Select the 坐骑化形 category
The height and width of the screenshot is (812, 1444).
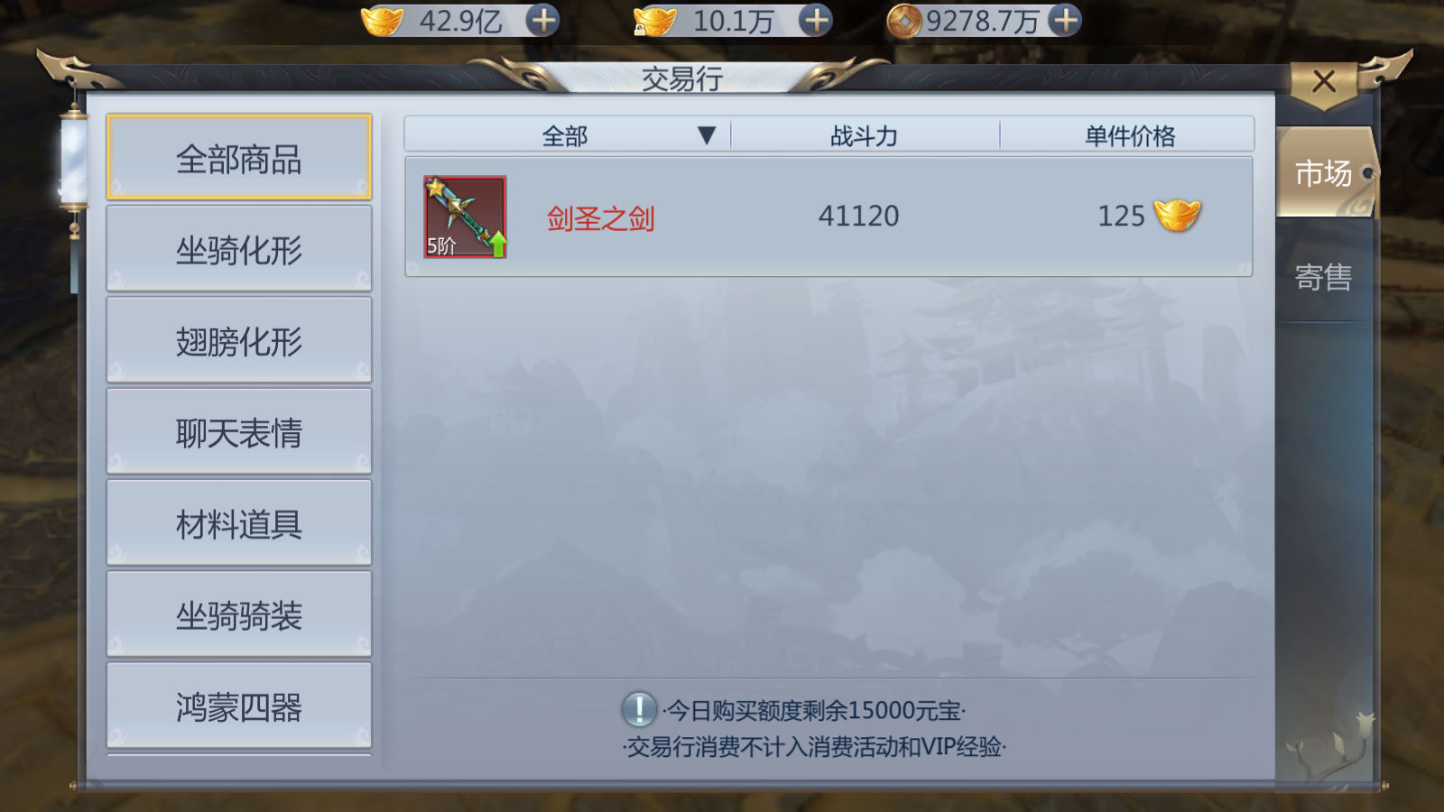[x=239, y=248]
